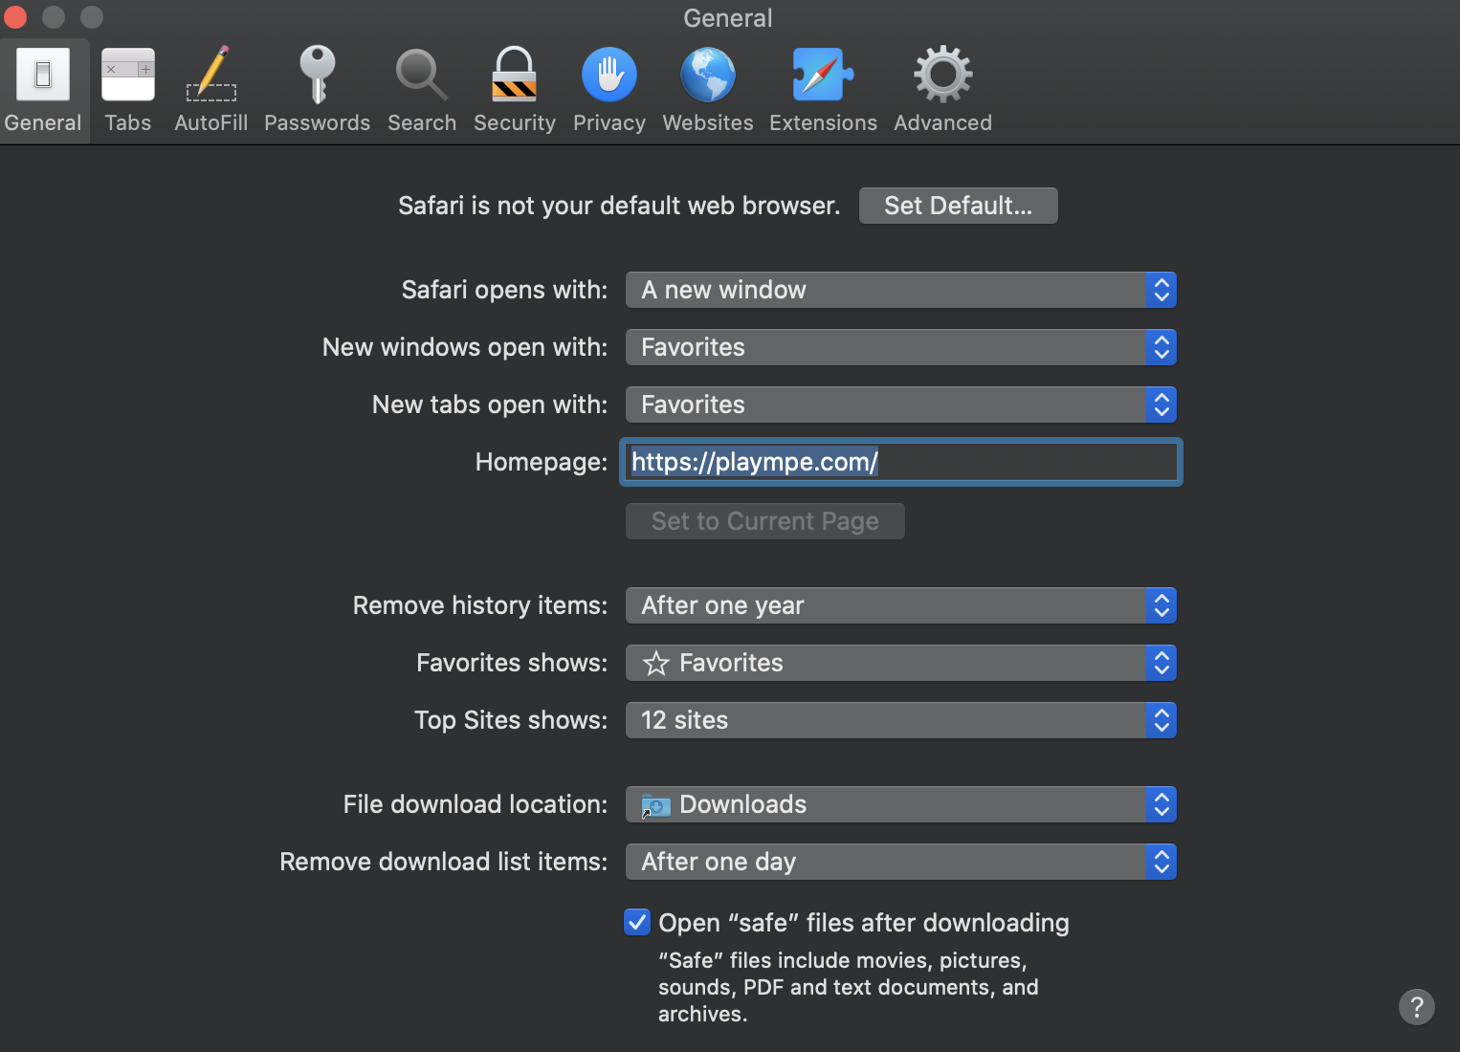
Task: Open the Passwords key icon pane
Action: [317, 91]
